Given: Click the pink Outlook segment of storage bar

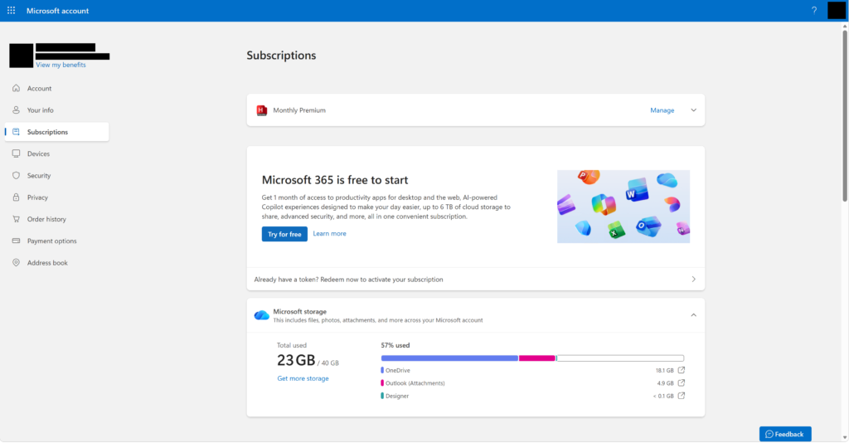Looking at the screenshot, I should point(537,358).
